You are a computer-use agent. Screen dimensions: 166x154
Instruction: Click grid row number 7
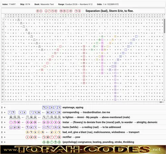coord(3,20)
